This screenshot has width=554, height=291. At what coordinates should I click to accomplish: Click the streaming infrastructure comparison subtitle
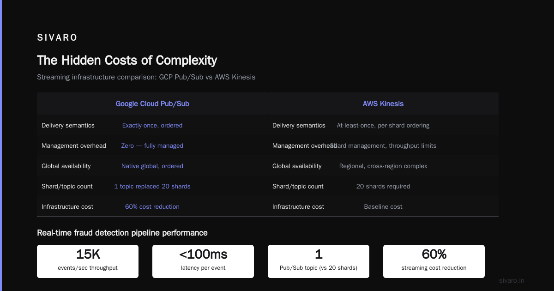click(146, 77)
